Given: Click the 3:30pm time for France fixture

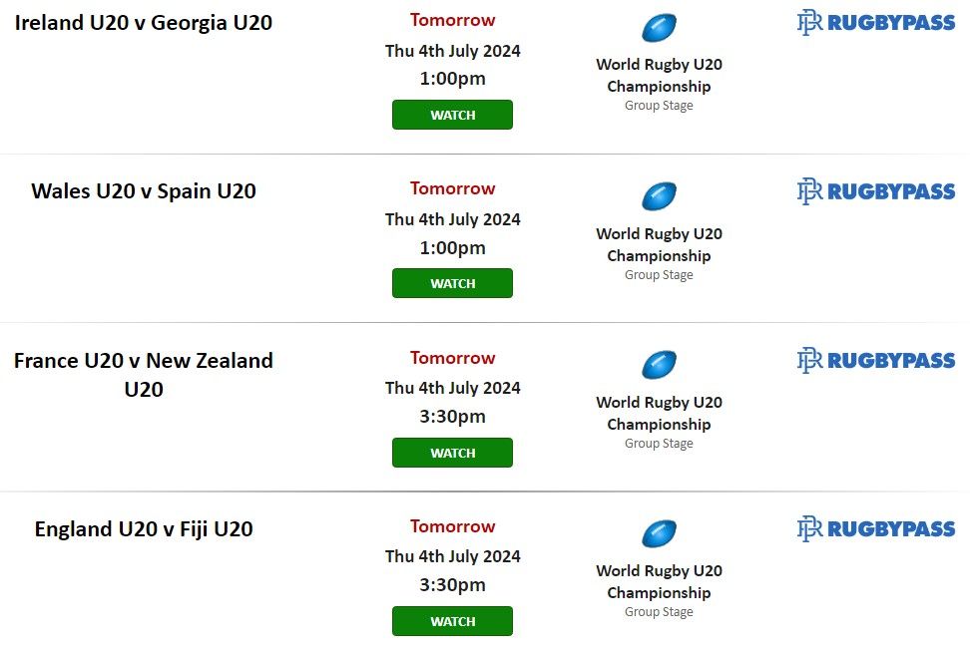Looking at the screenshot, I should point(452,417).
